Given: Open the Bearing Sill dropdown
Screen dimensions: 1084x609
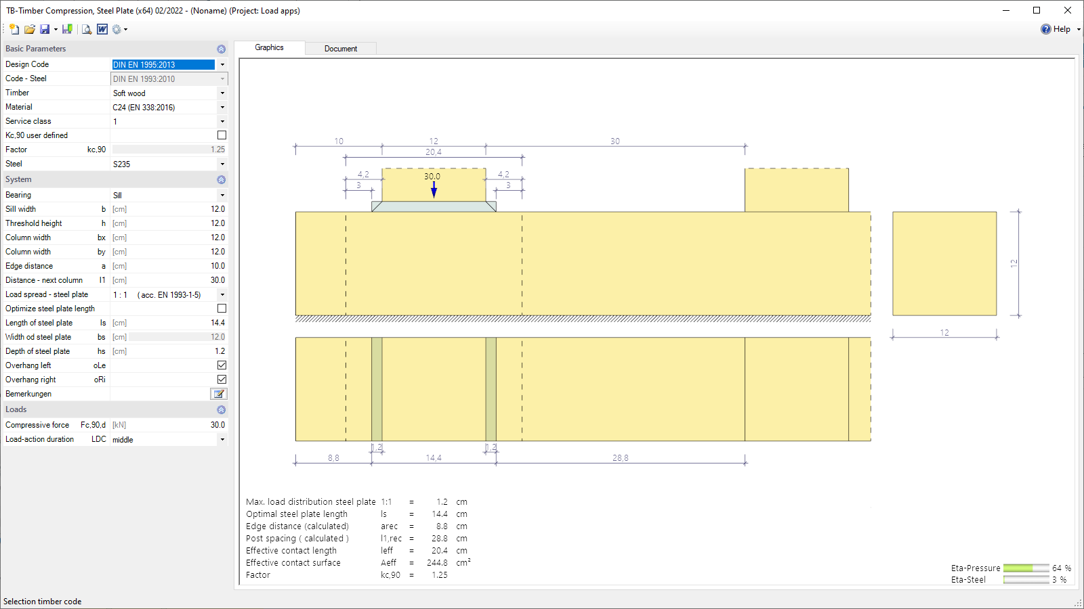Looking at the screenshot, I should pos(222,196).
